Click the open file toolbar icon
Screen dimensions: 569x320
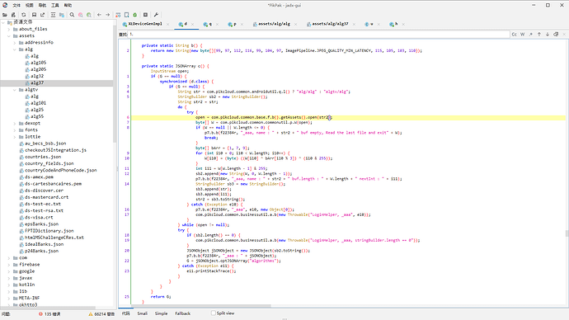(5, 15)
